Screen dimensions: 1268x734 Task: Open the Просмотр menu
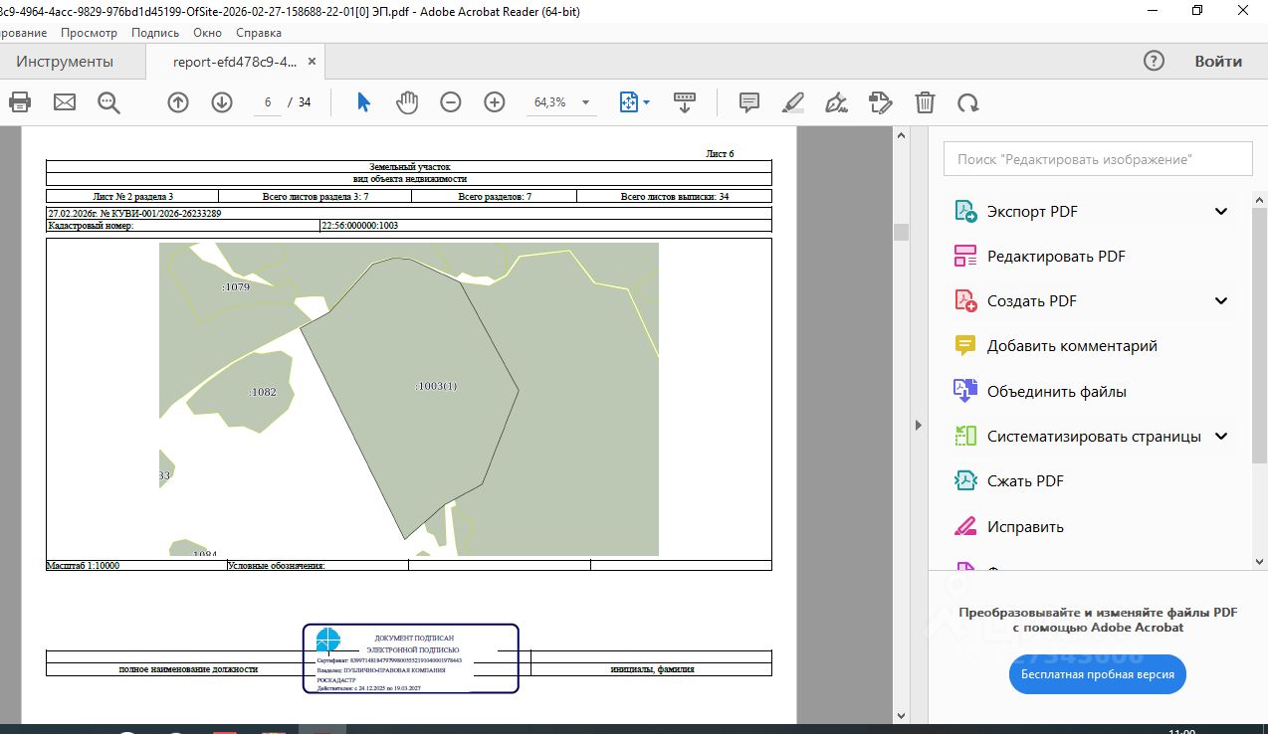pos(89,33)
